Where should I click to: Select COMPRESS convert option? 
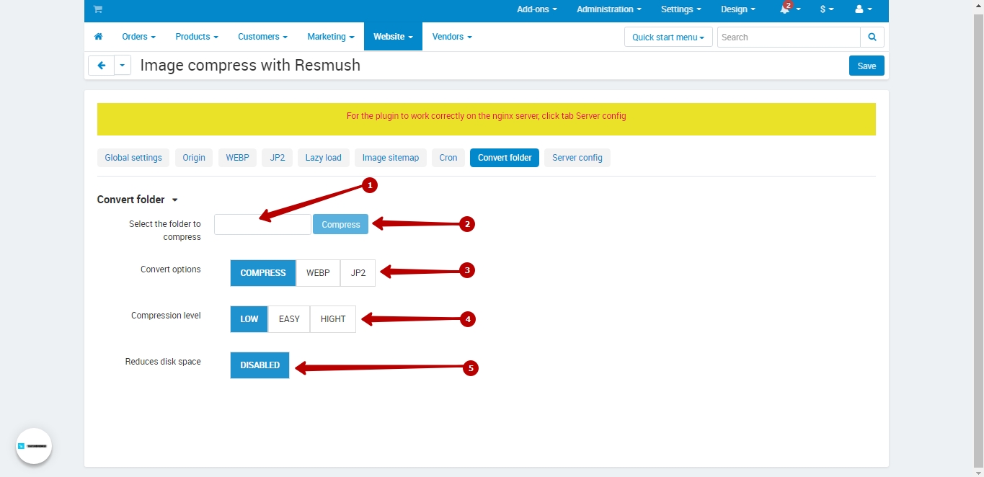point(263,273)
